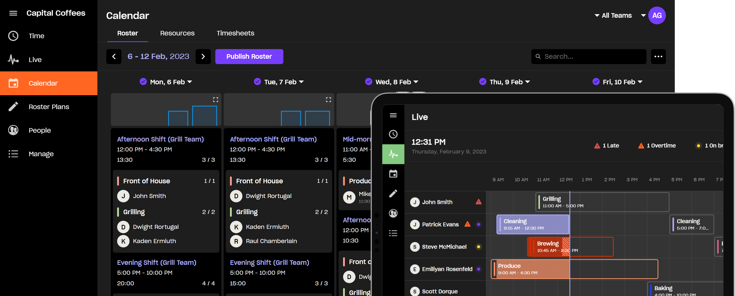Open the People section icon
The height and width of the screenshot is (296, 735).
(13, 130)
